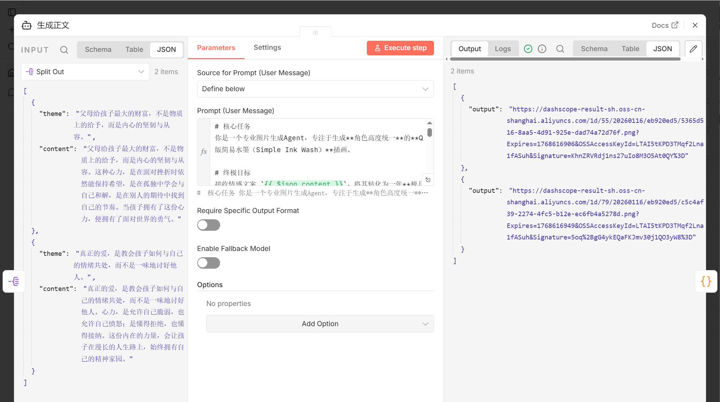Open the Add Option dropdown

(320, 324)
